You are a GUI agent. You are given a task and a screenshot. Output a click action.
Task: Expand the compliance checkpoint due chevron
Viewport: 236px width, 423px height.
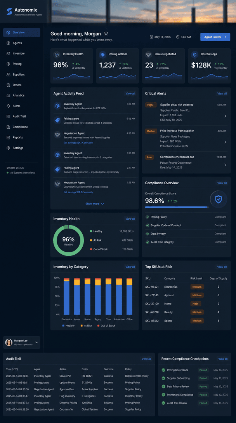pos(225,165)
